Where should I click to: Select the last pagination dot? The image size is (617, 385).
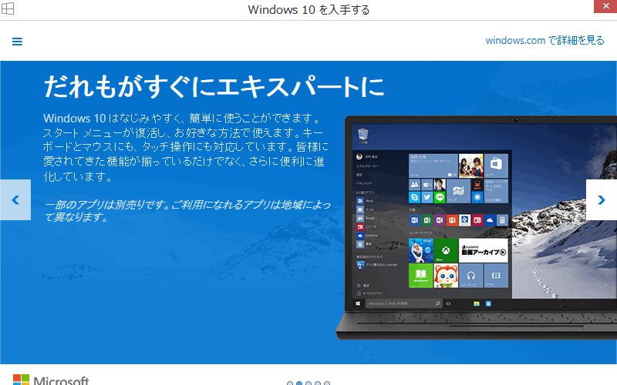point(327,383)
